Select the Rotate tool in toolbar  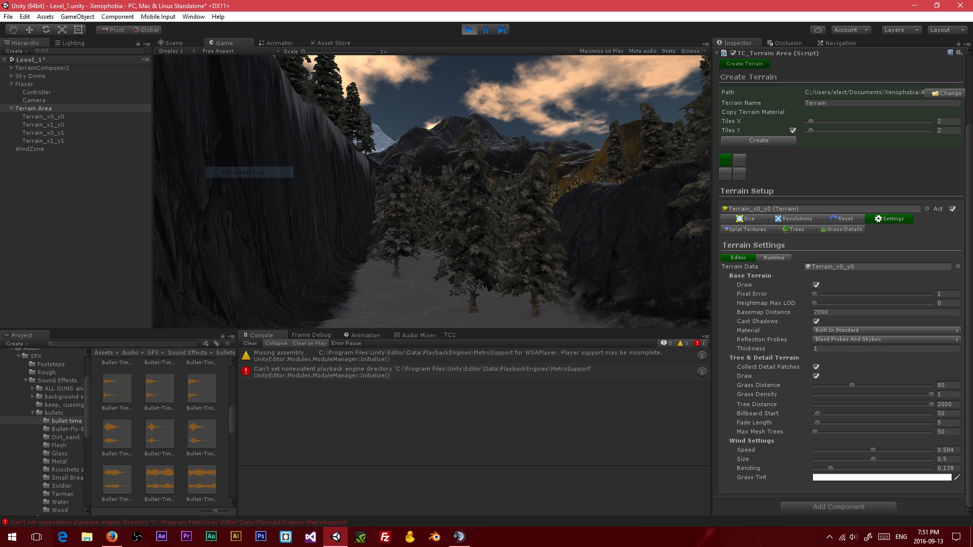click(x=46, y=30)
